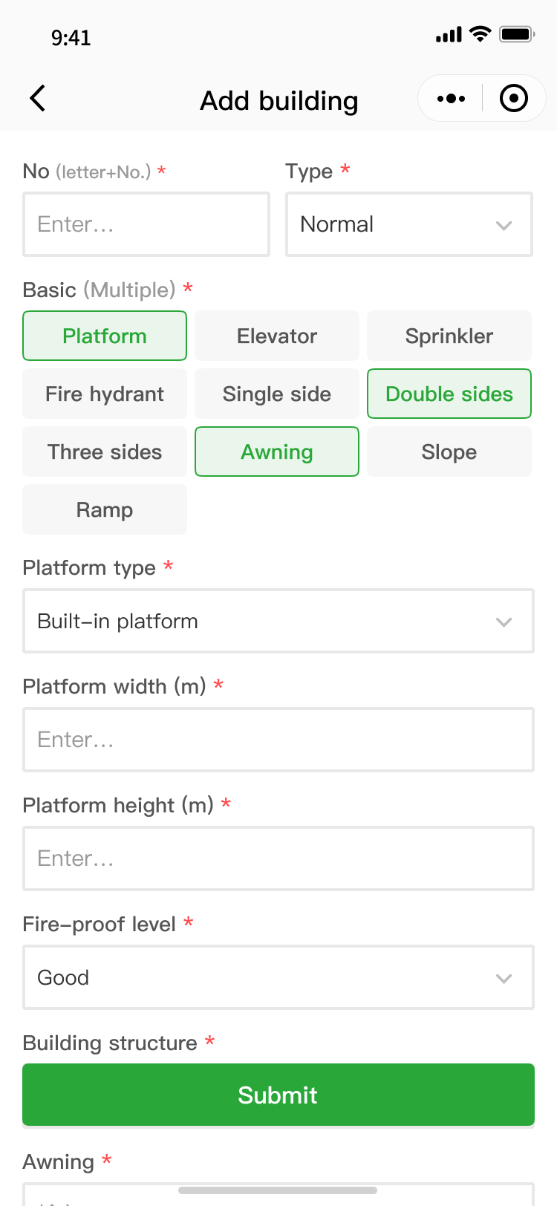Focus the building No input field

[x=146, y=224]
